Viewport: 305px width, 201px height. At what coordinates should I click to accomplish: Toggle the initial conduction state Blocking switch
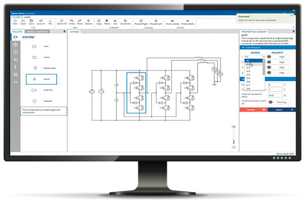(279, 102)
